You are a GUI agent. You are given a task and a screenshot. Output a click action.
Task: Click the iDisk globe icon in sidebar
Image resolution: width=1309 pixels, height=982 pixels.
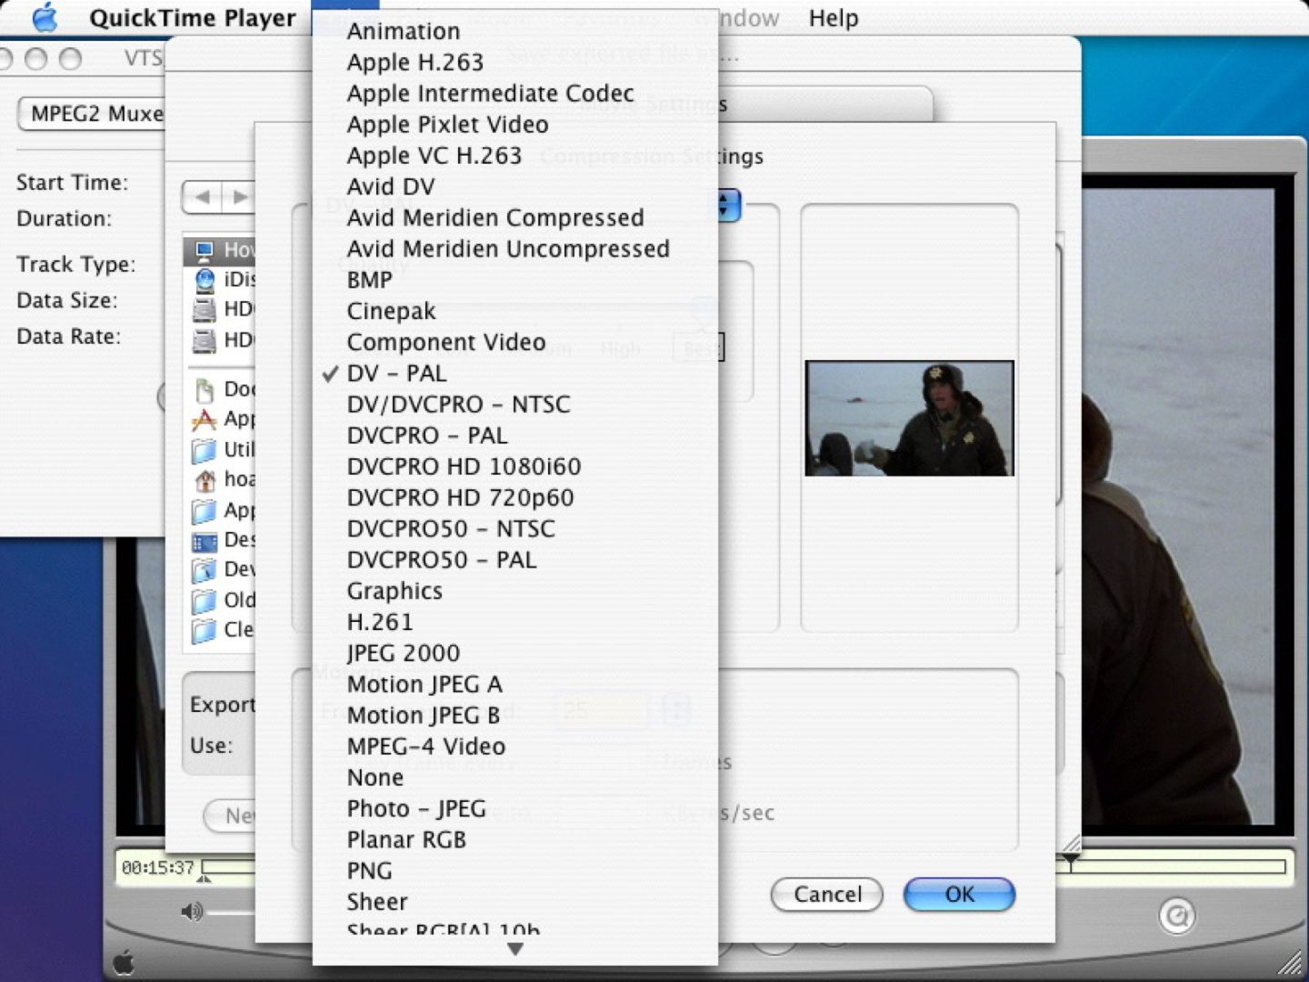(205, 280)
